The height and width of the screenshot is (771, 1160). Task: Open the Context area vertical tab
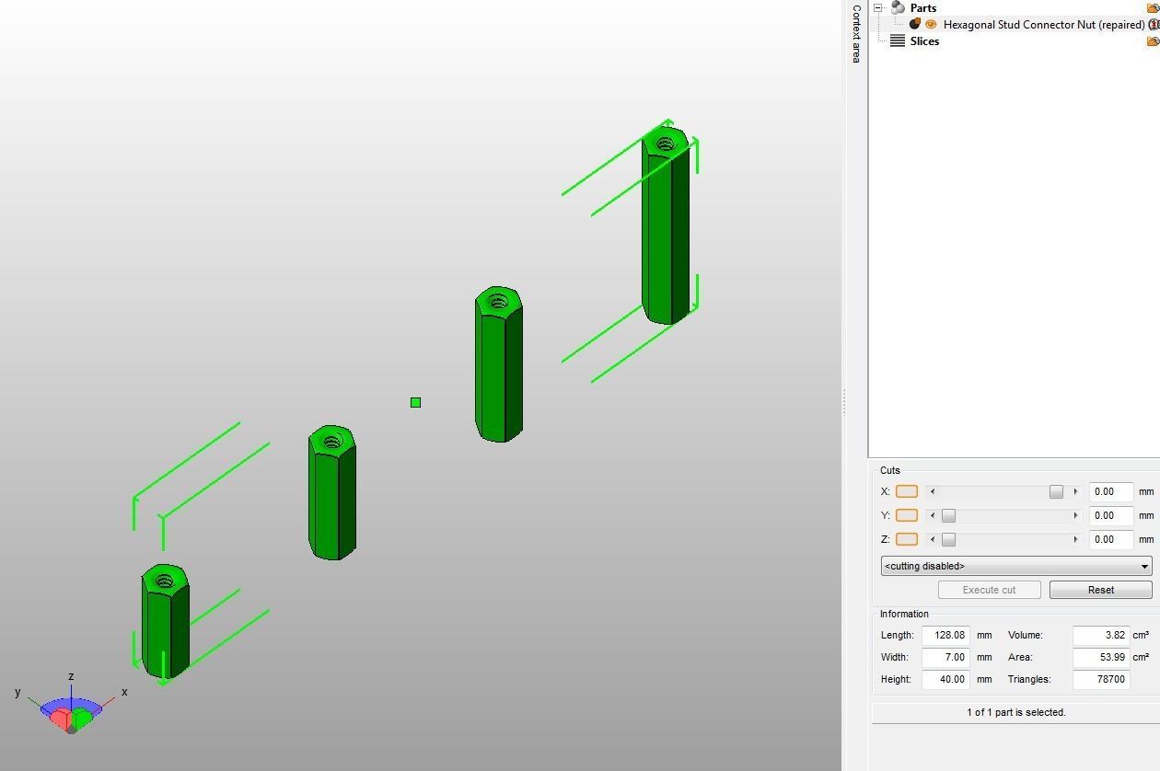click(x=856, y=33)
